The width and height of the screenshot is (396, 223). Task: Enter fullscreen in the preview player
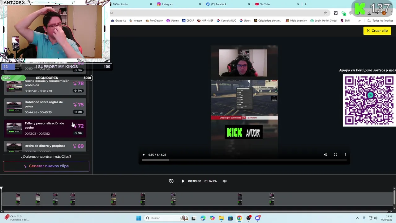(335, 155)
